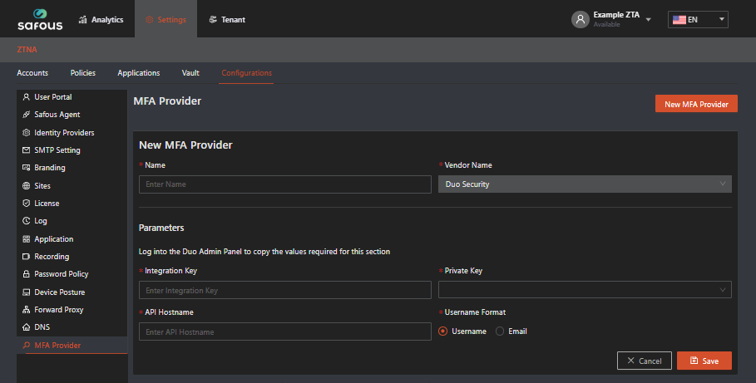Click the Forward Proxy network icon
This screenshot has height=383, width=756.
click(27, 310)
